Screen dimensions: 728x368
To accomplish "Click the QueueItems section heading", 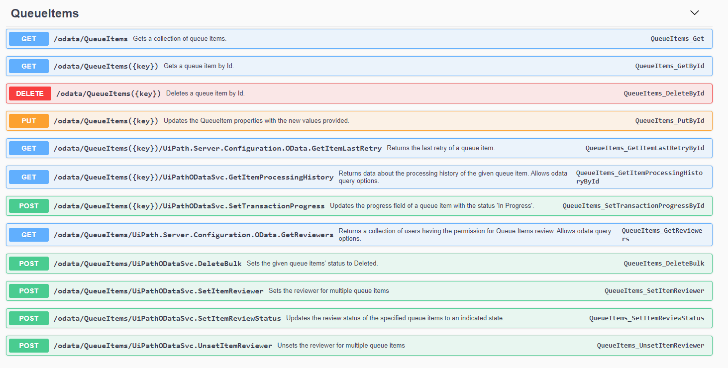I will point(45,13).
